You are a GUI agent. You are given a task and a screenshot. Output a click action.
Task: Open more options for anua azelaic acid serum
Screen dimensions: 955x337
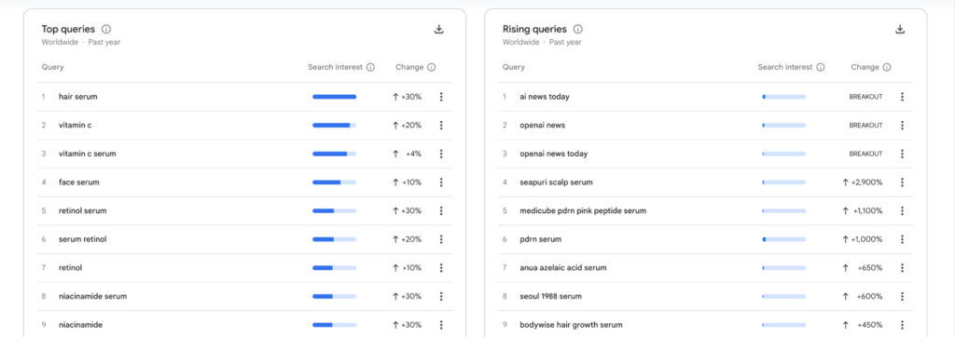click(x=902, y=268)
